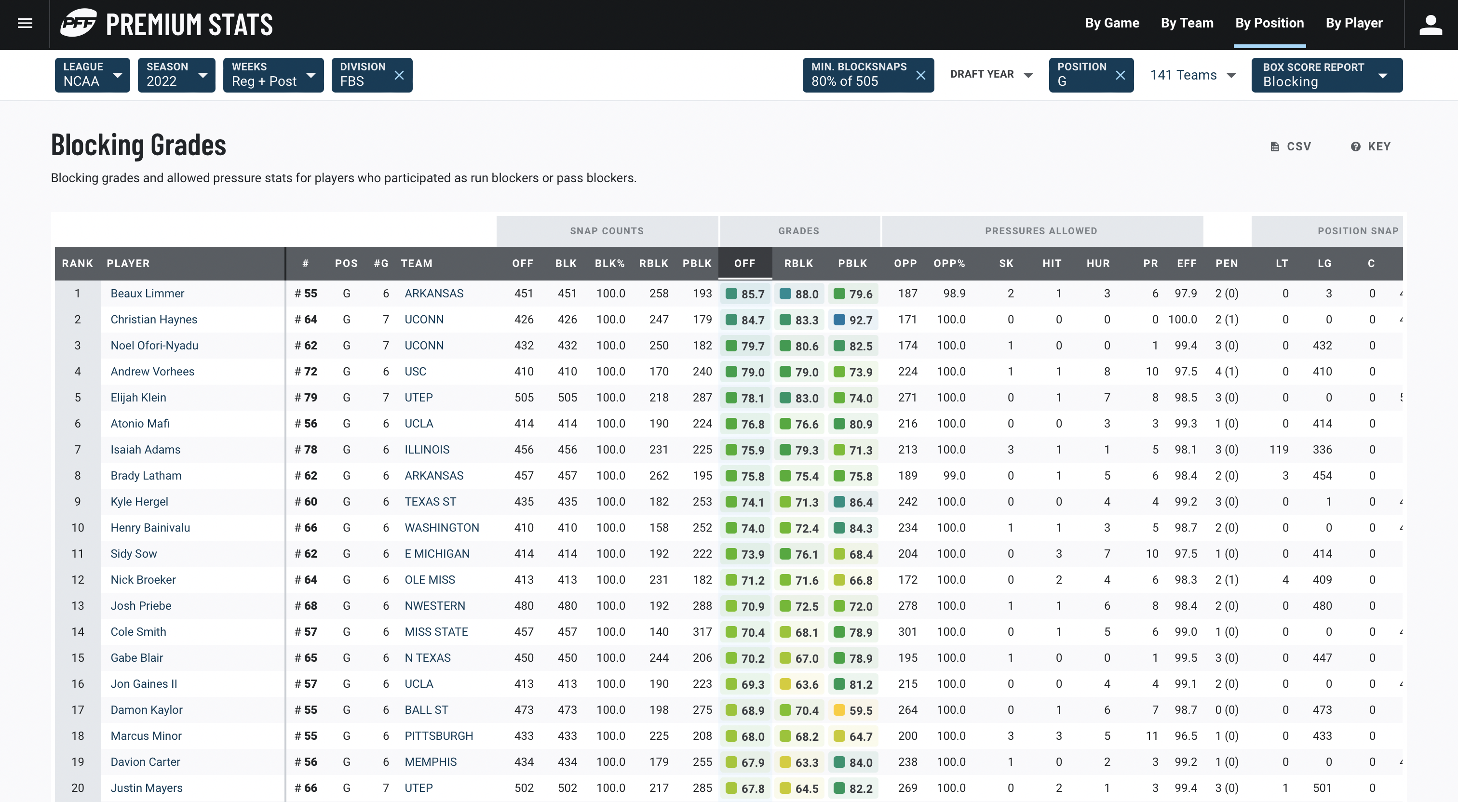Download the CSV file
This screenshot has width=1458, height=802.
click(1291, 147)
